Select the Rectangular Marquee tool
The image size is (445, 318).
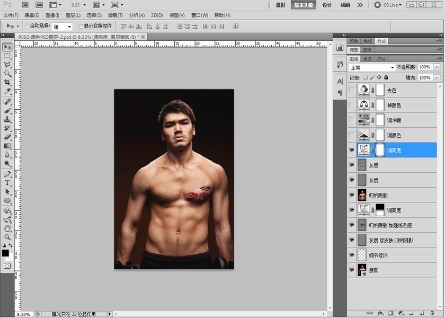point(7,56)
